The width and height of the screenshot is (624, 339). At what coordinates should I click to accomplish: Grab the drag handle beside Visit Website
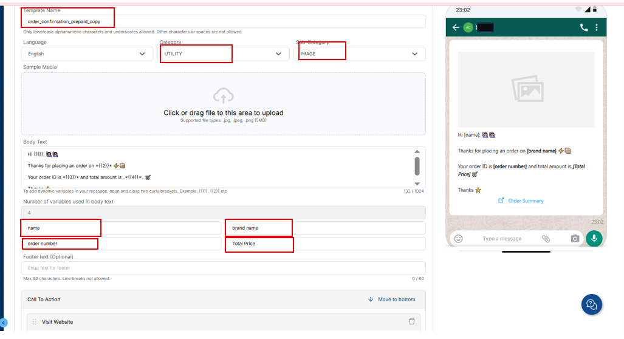[35, 321]
